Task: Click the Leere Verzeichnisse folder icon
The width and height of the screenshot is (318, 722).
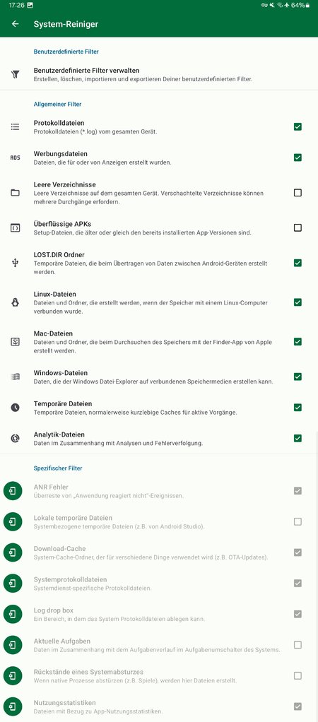Action: point(16,192)
